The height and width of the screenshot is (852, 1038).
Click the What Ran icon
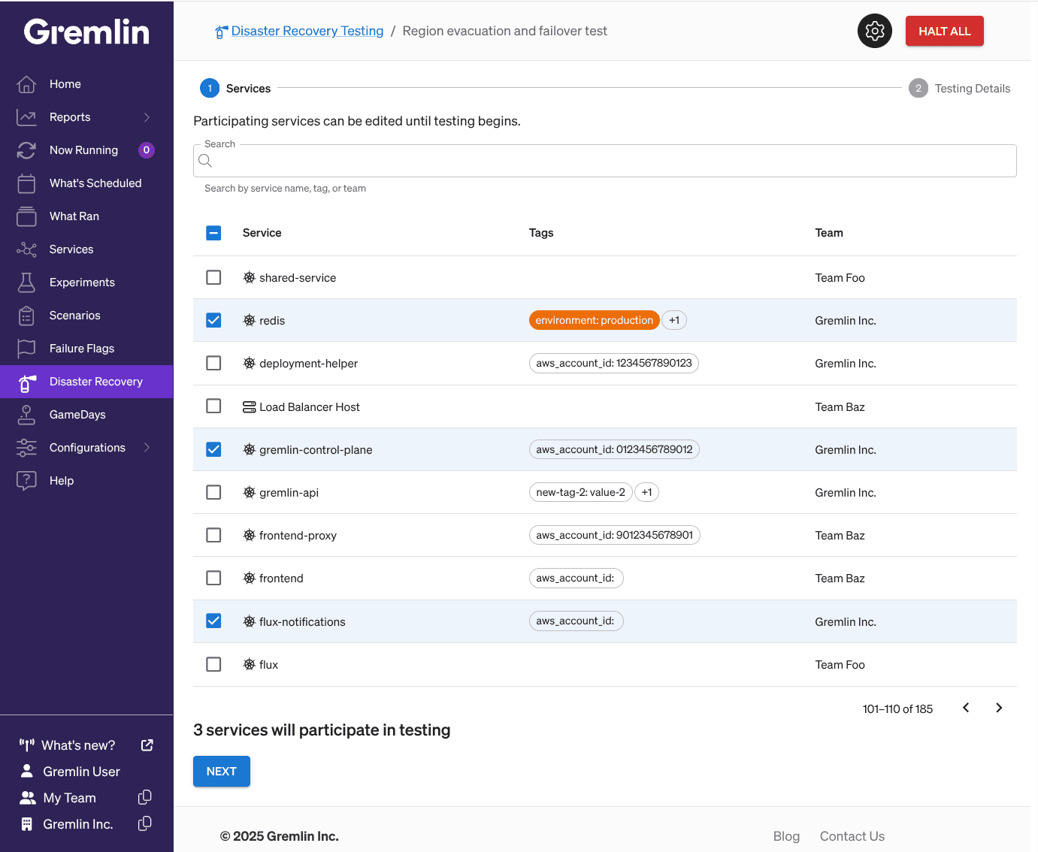tap(26, 216)
